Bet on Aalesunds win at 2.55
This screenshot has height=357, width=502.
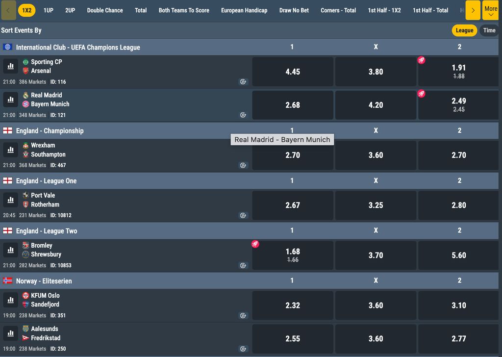(x=293, y=339)
